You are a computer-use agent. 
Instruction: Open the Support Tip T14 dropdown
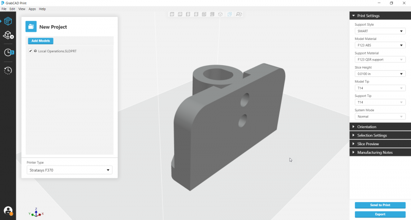click(x=380, y=102)
